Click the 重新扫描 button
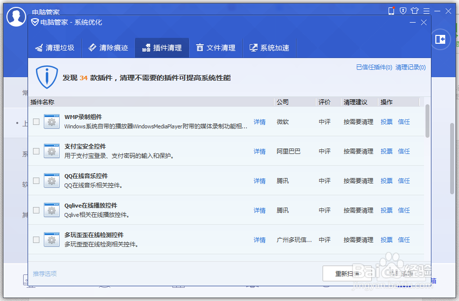 [x=347, y=273]
